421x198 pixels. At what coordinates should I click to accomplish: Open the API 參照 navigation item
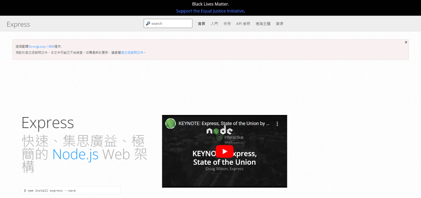[243, 24]
